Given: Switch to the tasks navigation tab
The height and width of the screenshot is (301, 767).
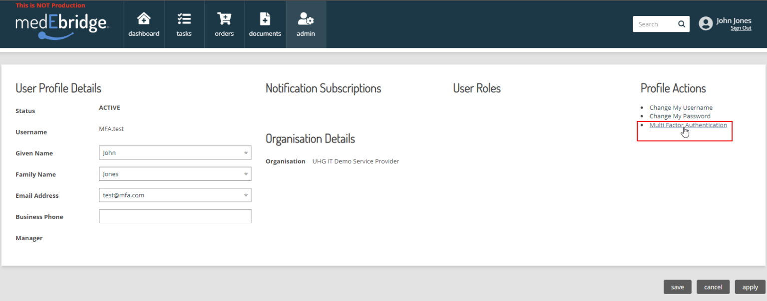Looking at the screenshot, I should click(184, 24).
